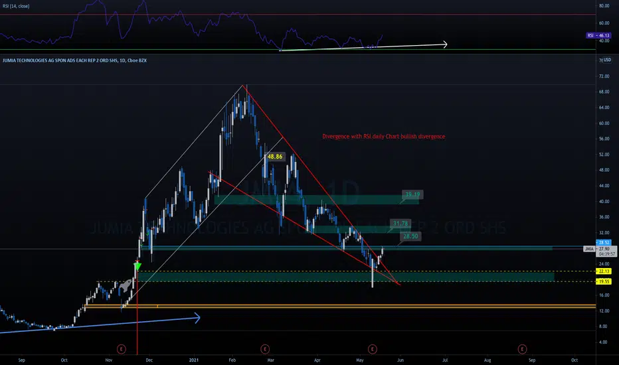Click the RSI 46.13 value tag
The height and width of the screenshot is (365, 619).
pyautogui.click(x=598, y=36)
